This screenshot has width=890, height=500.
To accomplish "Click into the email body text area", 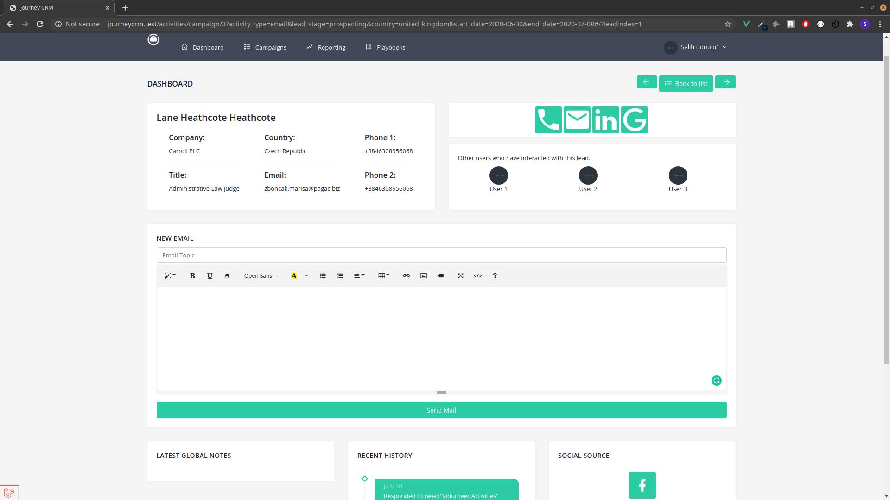I will pyautogui.click(x=441, y=338).
